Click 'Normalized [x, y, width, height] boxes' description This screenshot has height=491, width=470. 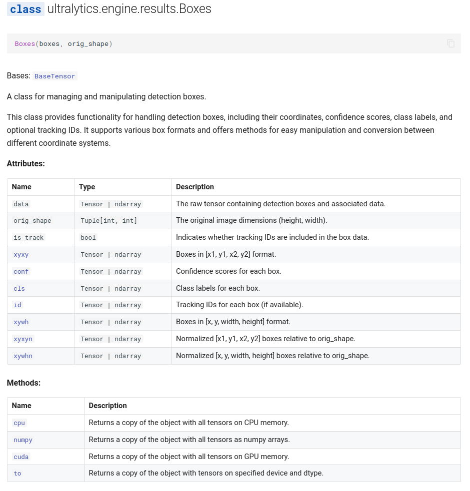tap(273, 356)
